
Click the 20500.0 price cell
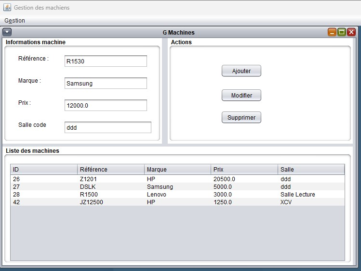[244, 179]
